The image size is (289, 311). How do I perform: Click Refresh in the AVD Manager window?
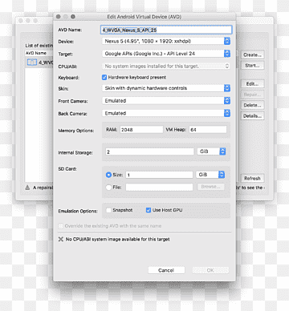coord(252,178)
